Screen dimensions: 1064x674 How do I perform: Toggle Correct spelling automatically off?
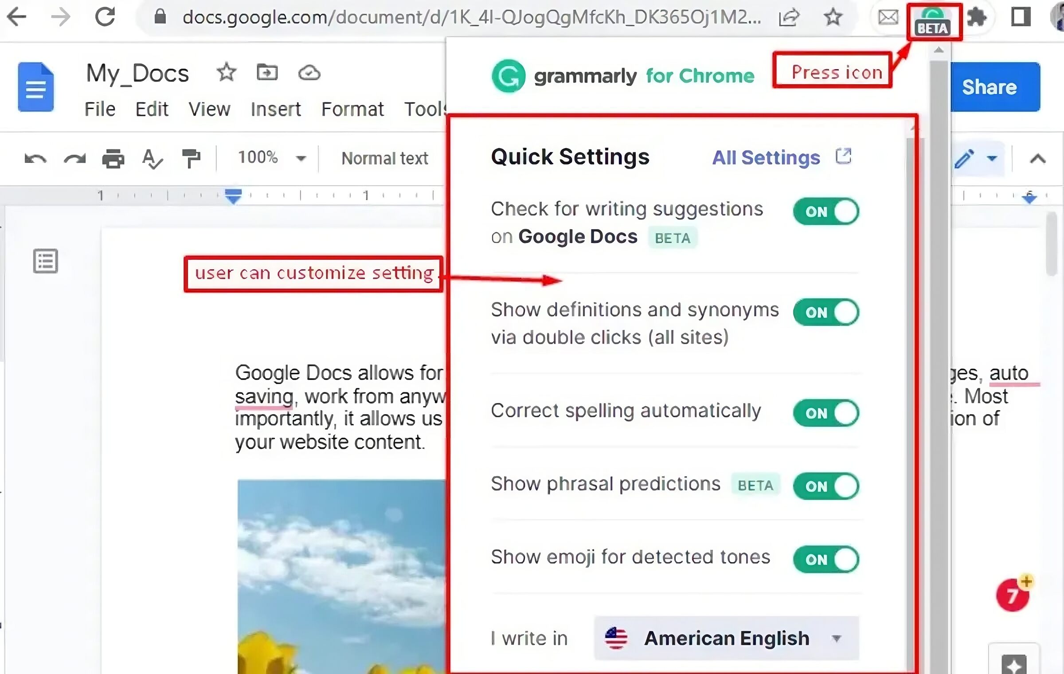click(825, 413)
